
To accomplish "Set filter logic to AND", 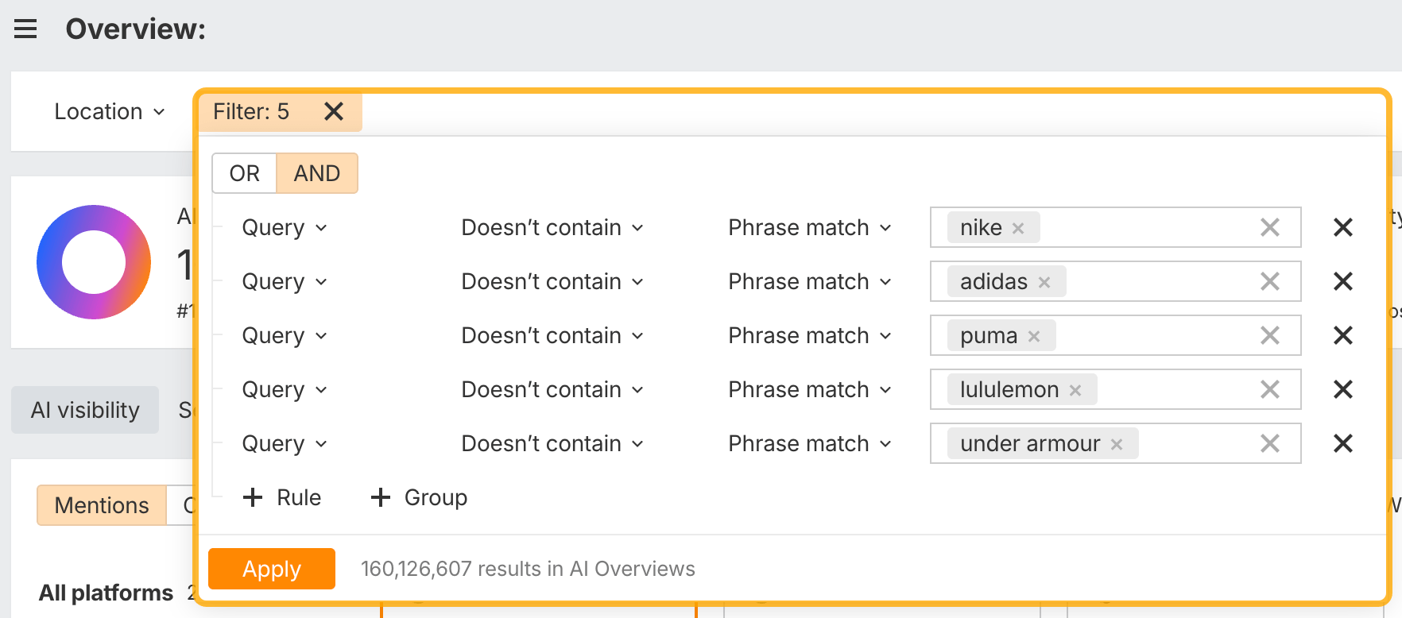I will coord(316,173).
